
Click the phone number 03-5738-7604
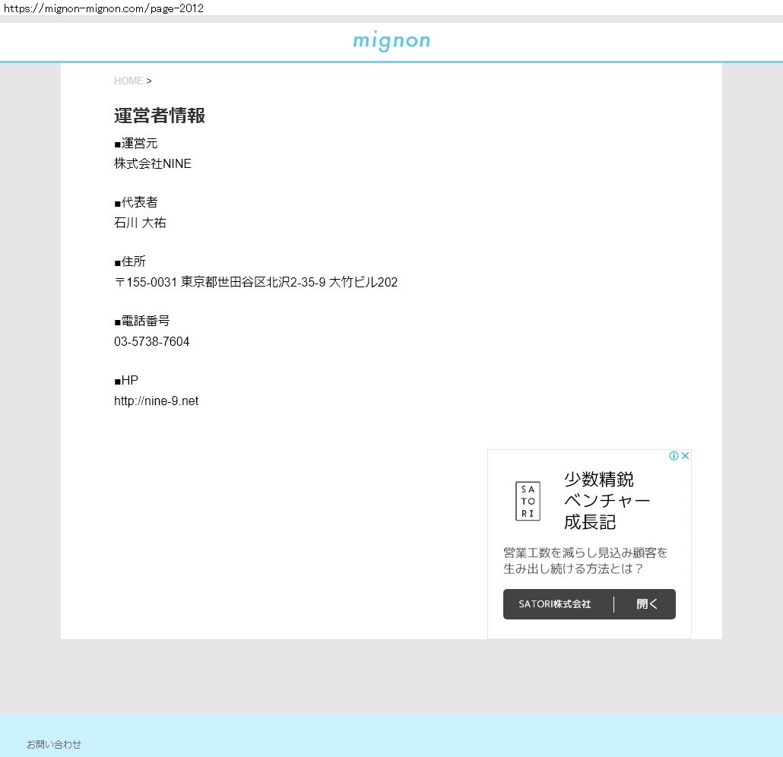[x=152, y=342]
